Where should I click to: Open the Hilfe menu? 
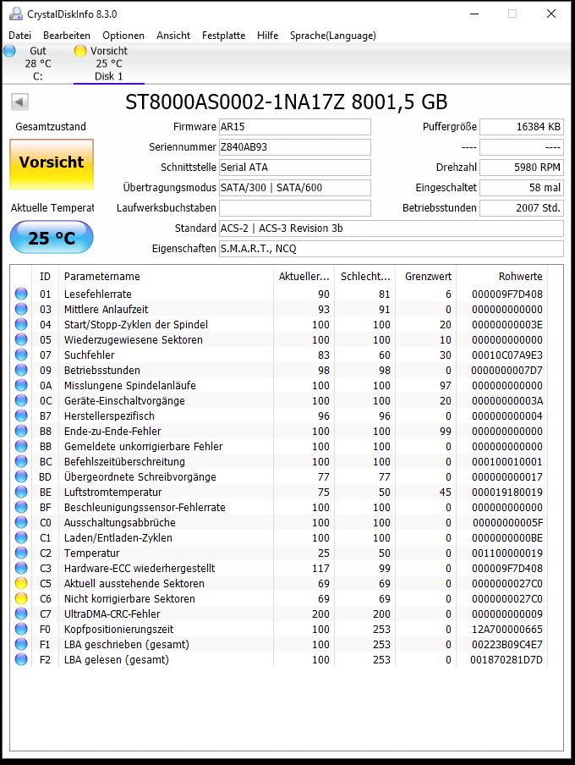click(x=267, y=36)
